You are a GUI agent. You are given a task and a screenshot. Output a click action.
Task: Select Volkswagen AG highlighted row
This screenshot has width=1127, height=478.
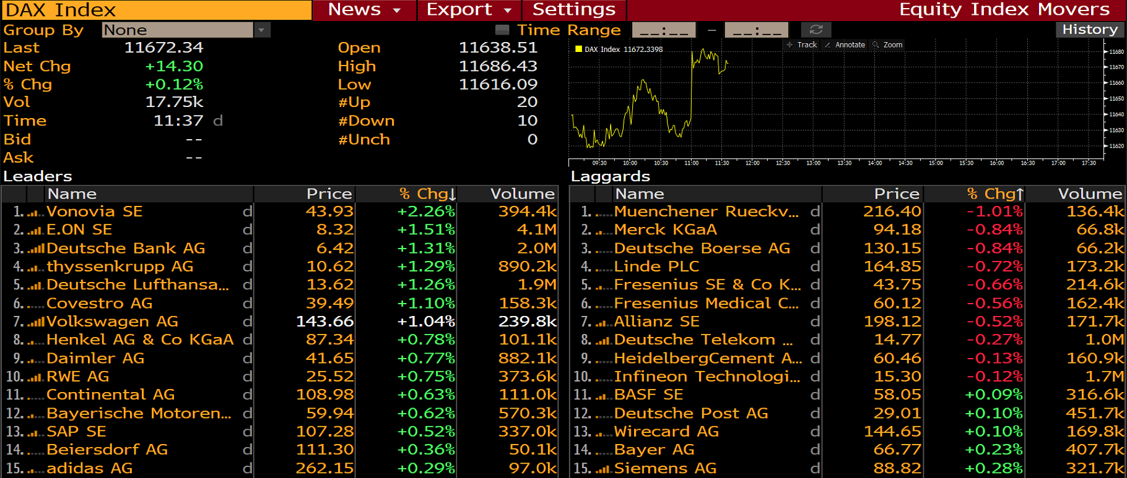click(279, 322)
